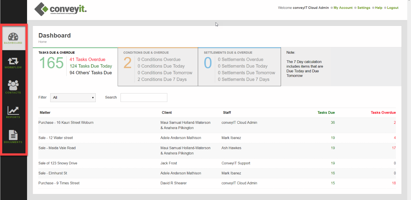Sort by the Tasks Overdue column header
411x200 pixels.
pyautogui.click(x=383, y=113)
